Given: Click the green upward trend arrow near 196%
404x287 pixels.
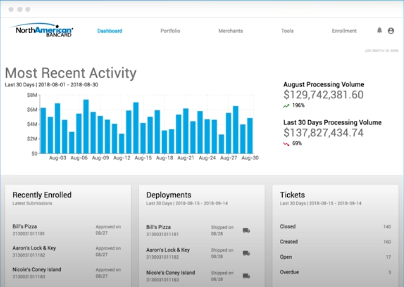Looking at the screenshot, I should coord(286,106).
